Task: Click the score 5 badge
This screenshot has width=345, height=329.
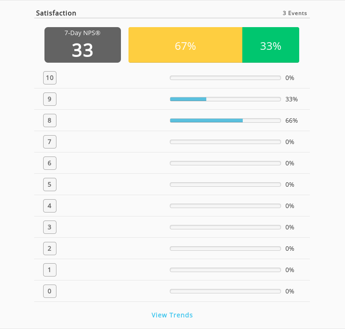Action: tap(50, 185)
